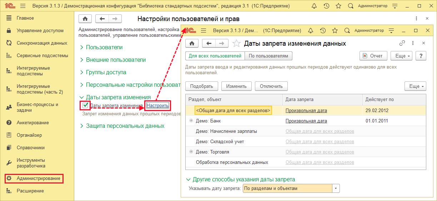Select Обработка персональных данных row
437x201 pixels.
(306, 162)
